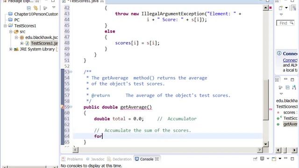Click the Open Console icon
The height and width of the screenshot is (168, 299).
click(274, 159)
